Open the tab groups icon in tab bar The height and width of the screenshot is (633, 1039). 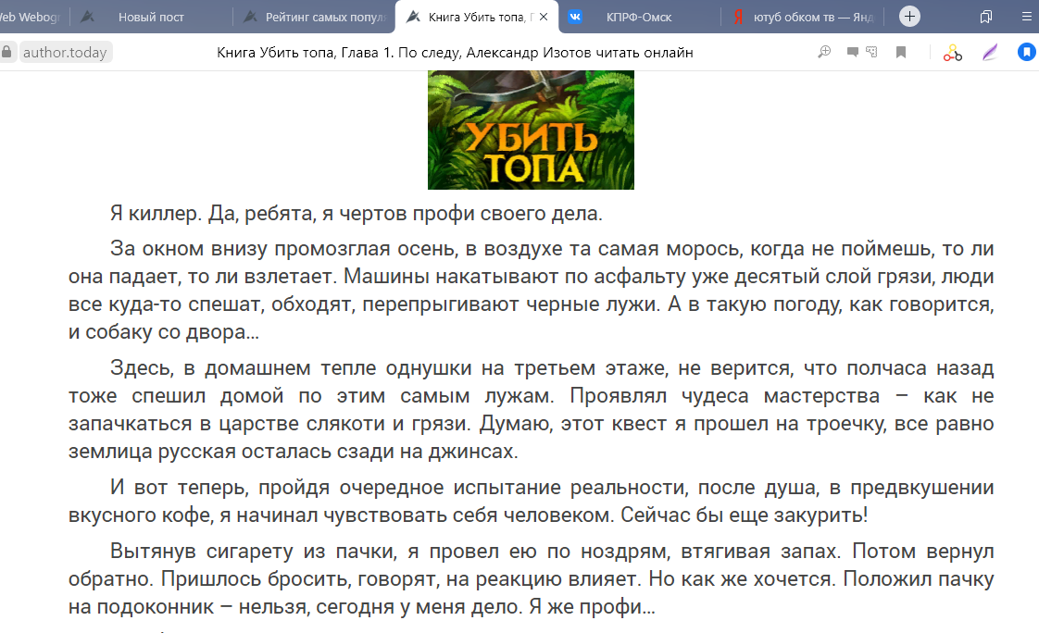pos(986,17)
